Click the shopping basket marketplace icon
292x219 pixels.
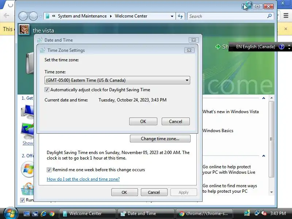(x=28, y=189)
